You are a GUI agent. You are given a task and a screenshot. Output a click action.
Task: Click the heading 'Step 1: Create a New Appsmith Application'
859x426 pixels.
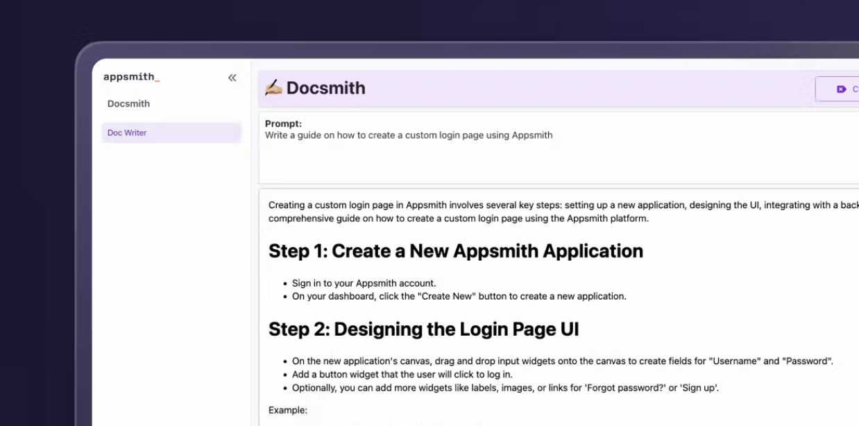click(x=456, y=250)
